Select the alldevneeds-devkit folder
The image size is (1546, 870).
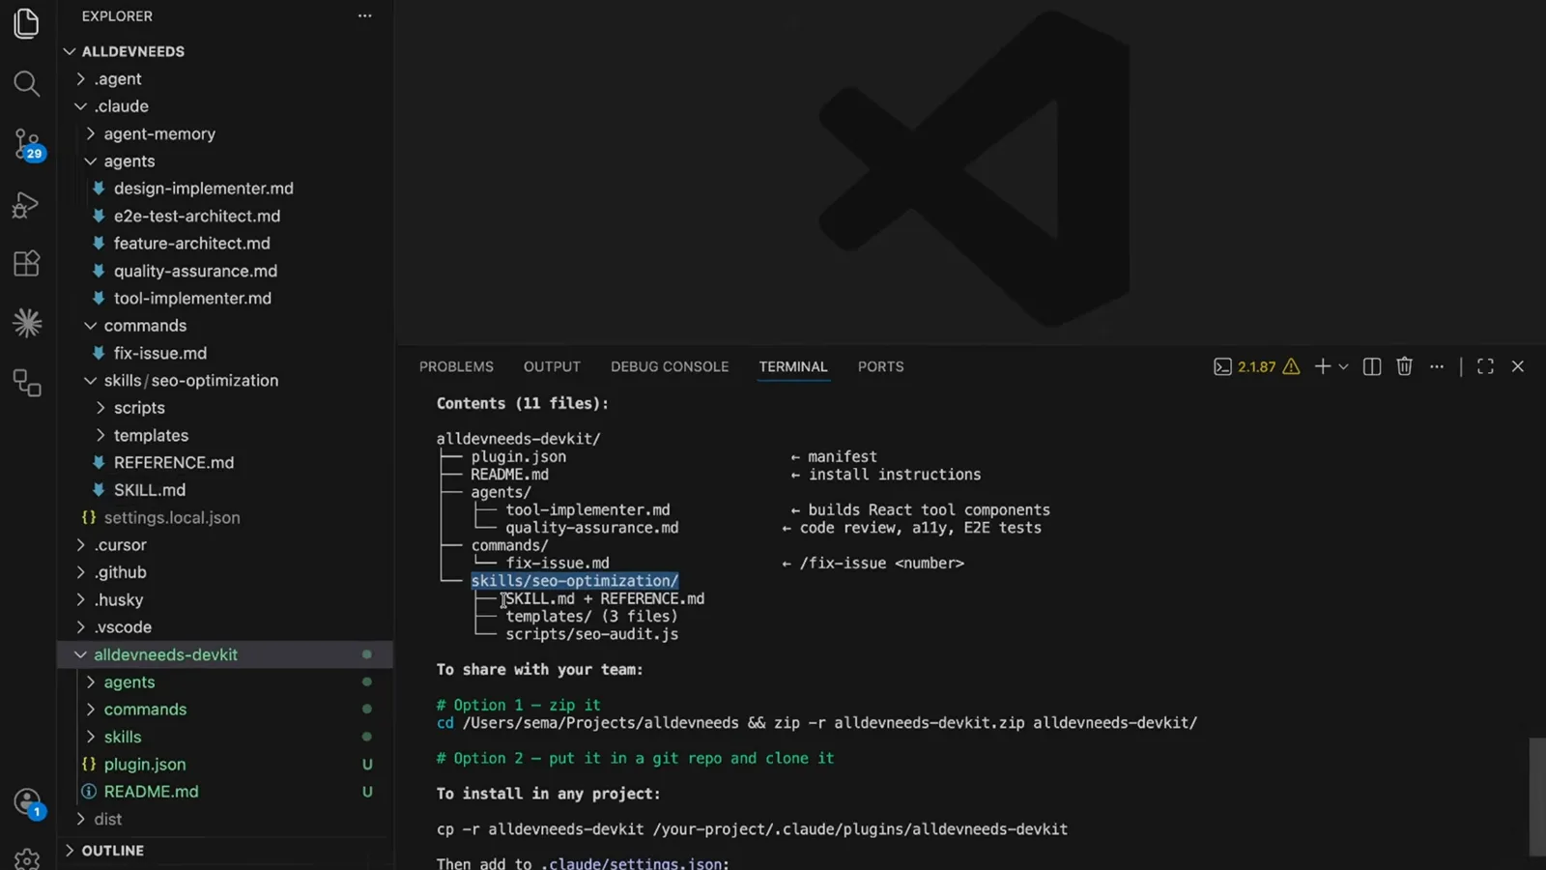[x=224, y=655]
